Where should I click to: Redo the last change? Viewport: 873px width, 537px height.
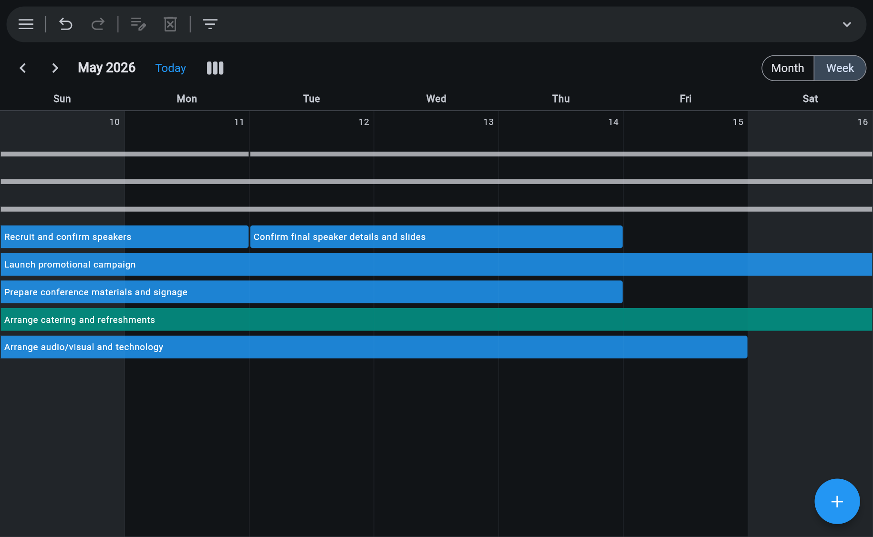click(x=97, y=24)
